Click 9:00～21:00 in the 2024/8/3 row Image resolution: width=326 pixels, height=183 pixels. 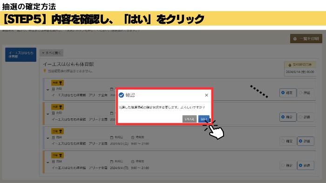pos(140,144)
